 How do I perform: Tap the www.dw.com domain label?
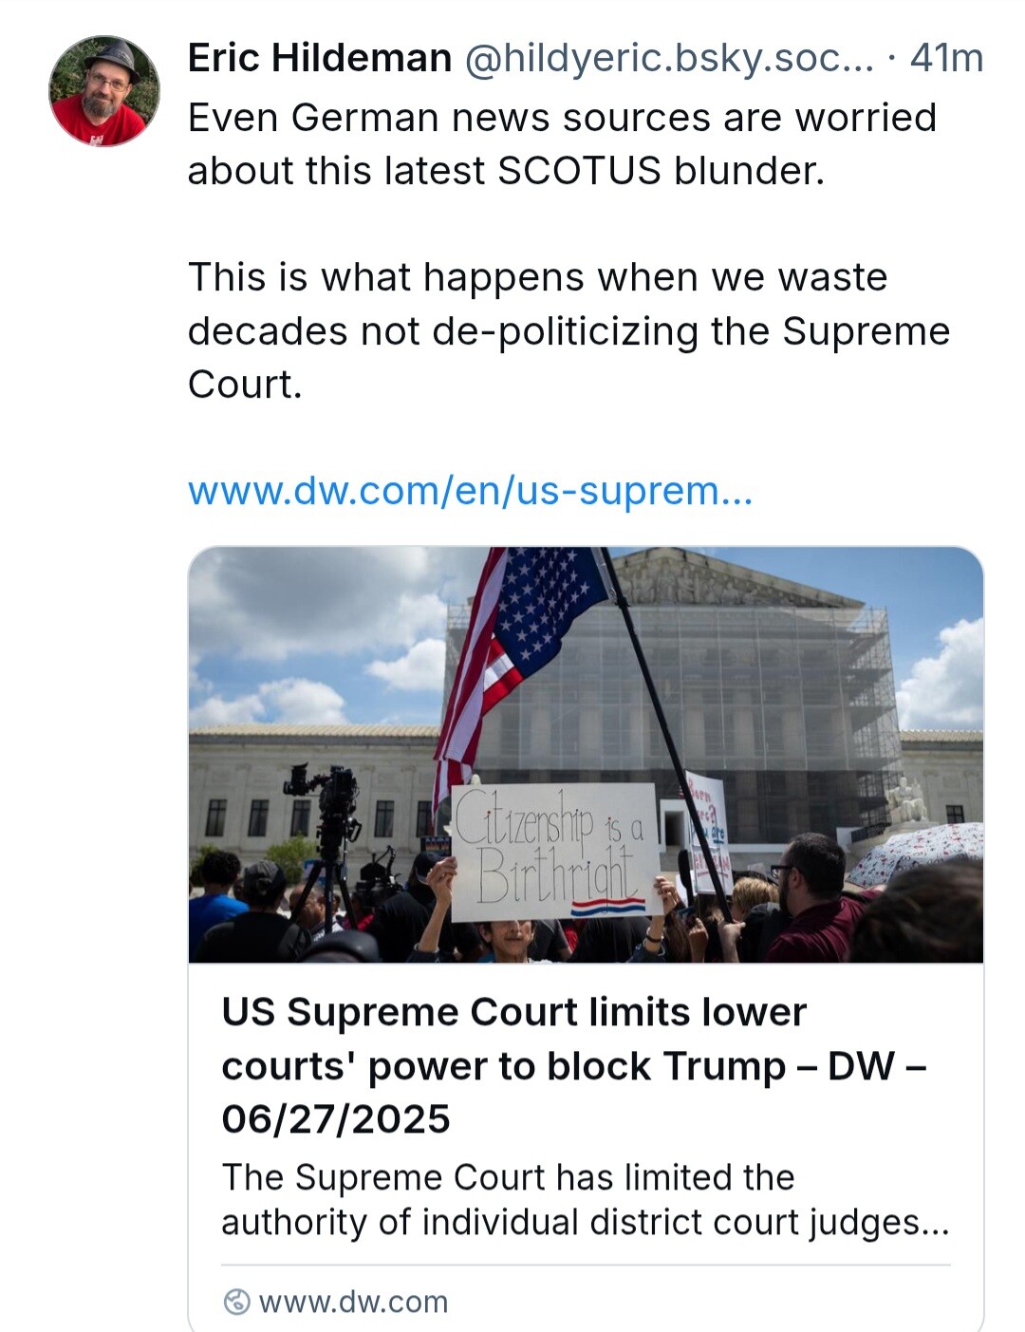(x=353, y=1302)
